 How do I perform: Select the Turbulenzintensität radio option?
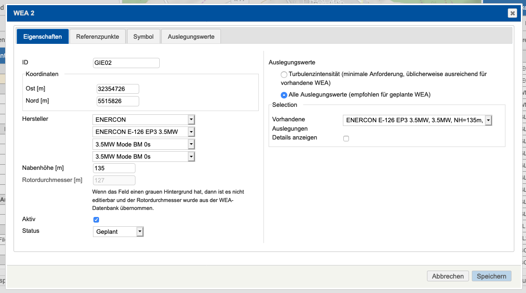tap(284, 74)
